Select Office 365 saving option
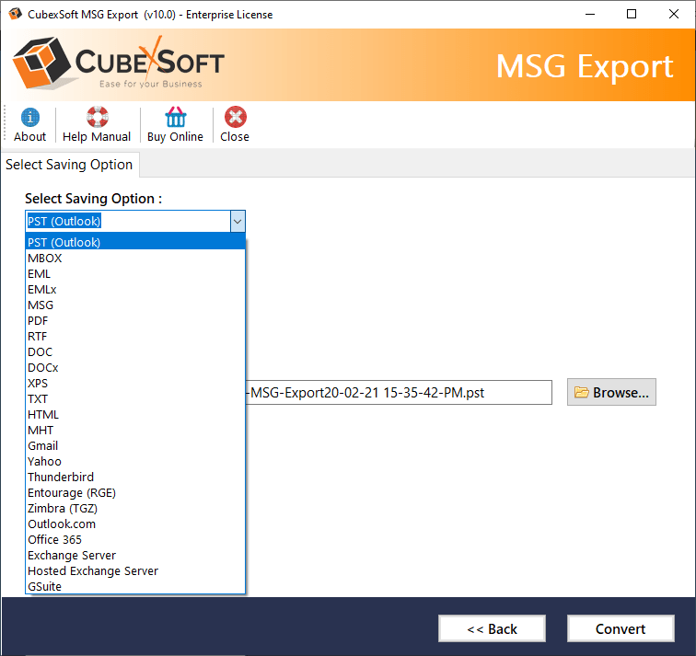 click(x=54, y=540)
